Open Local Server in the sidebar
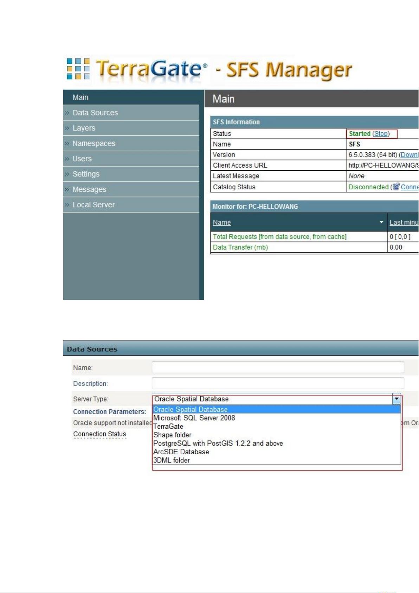This screenshot has width=419, height=593. [131, 205]
